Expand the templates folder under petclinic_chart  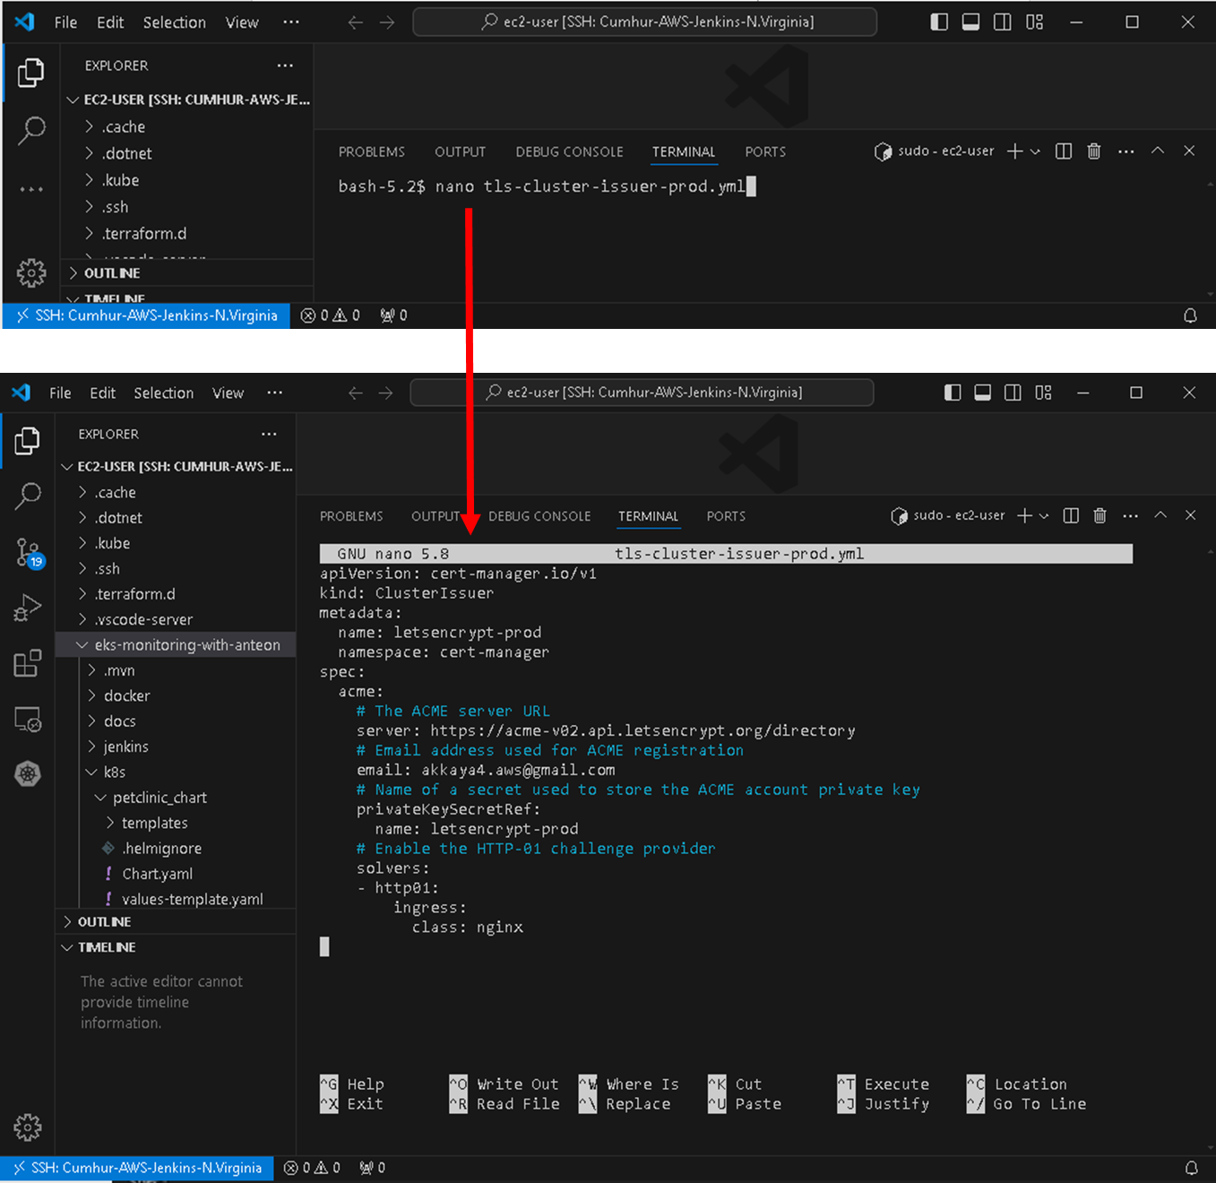coord(154,823)
